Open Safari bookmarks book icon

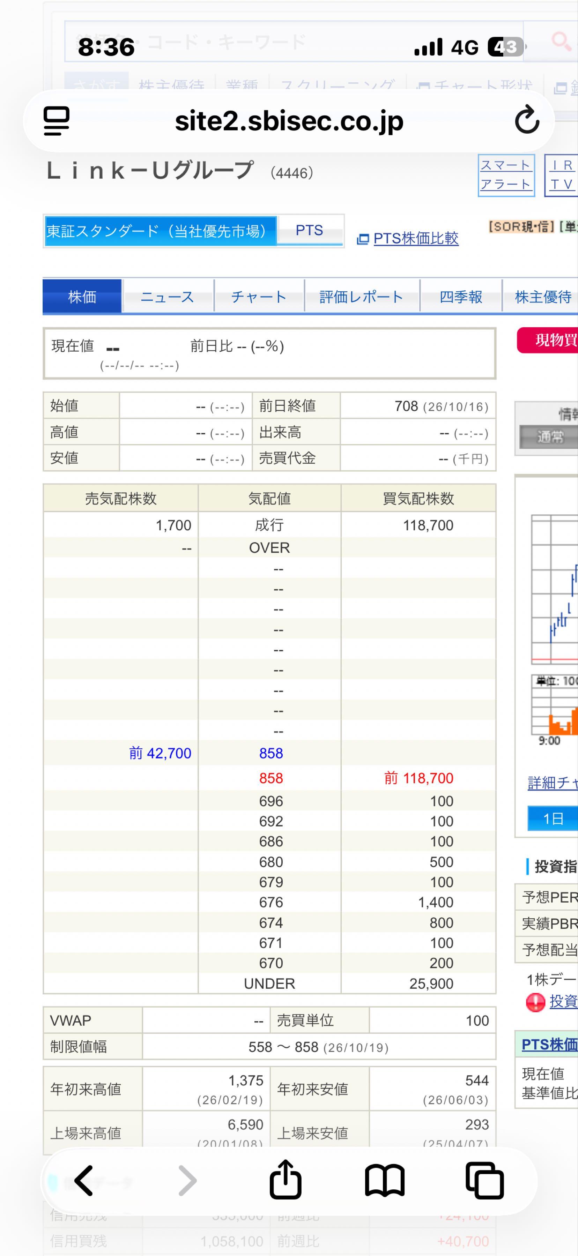tap(385, 1180)
